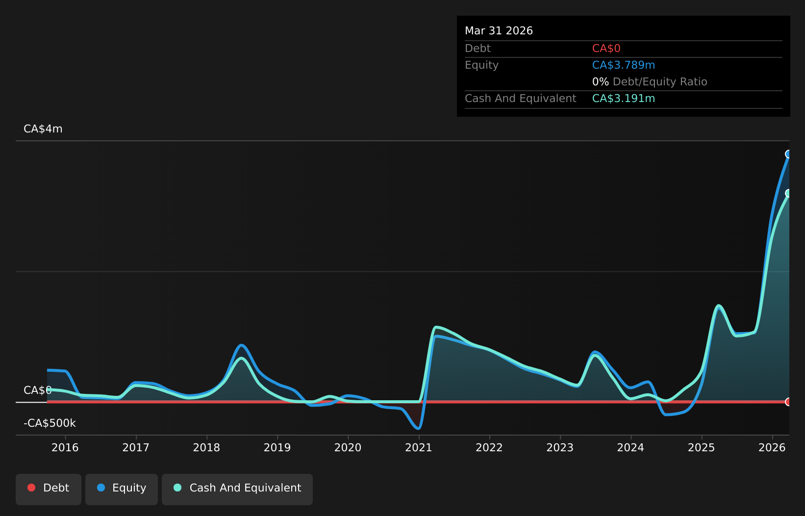Select the Cash end-point marker on chart
Viewport: 805px width, 516px height.
(788, 193)
